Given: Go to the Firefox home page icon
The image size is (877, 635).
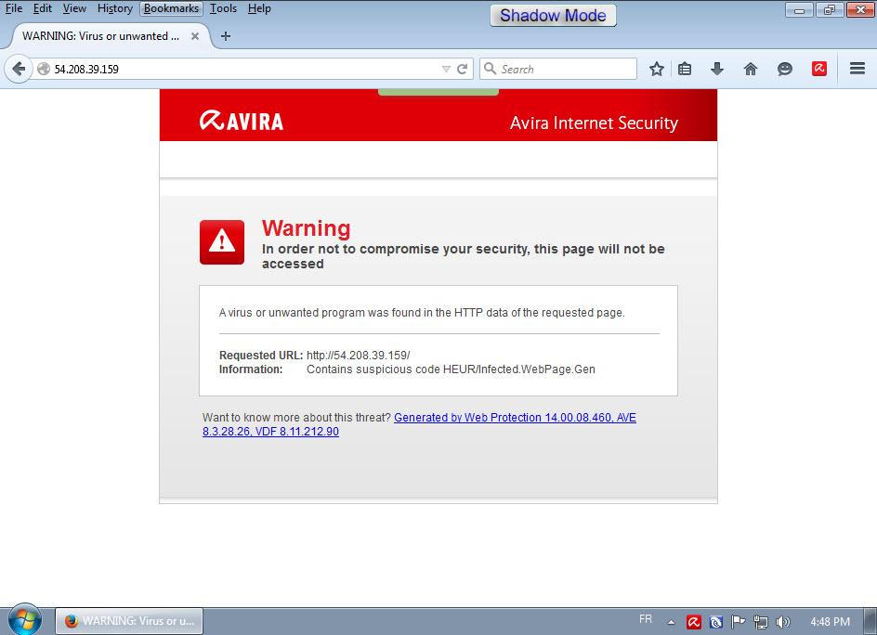Looking at the screenshot, I should (751, 70).
